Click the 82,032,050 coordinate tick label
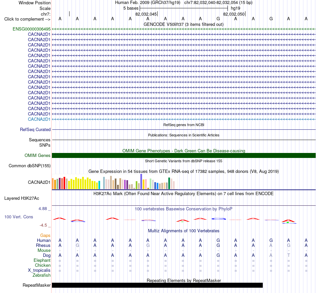The height and width of the screenshot is (293, 316). tap(234, 14)
